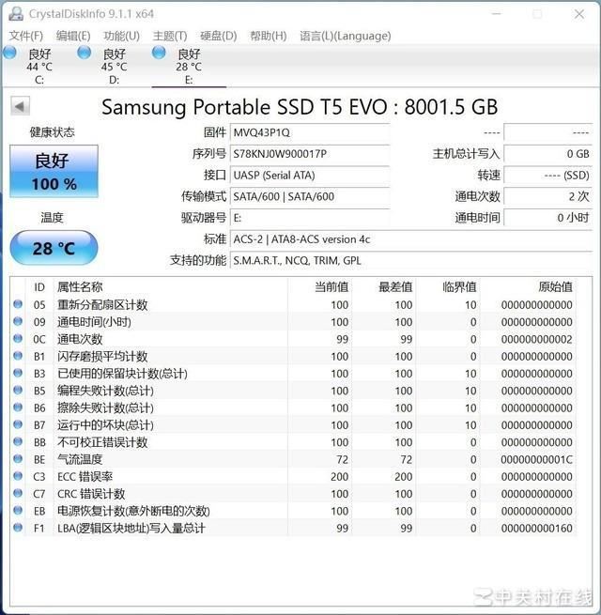Click raw value 000000000160
This screenshot has height=615, width=601.
536,528
